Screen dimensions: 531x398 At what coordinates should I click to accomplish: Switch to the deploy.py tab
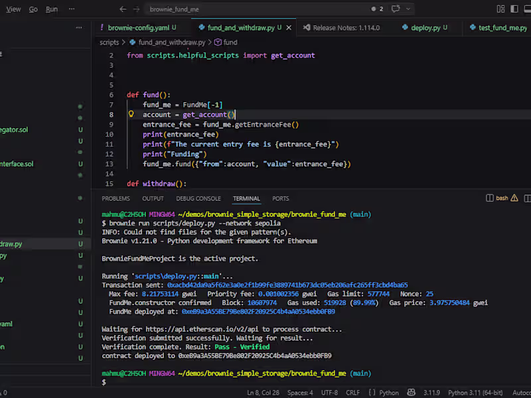(425, 28)
